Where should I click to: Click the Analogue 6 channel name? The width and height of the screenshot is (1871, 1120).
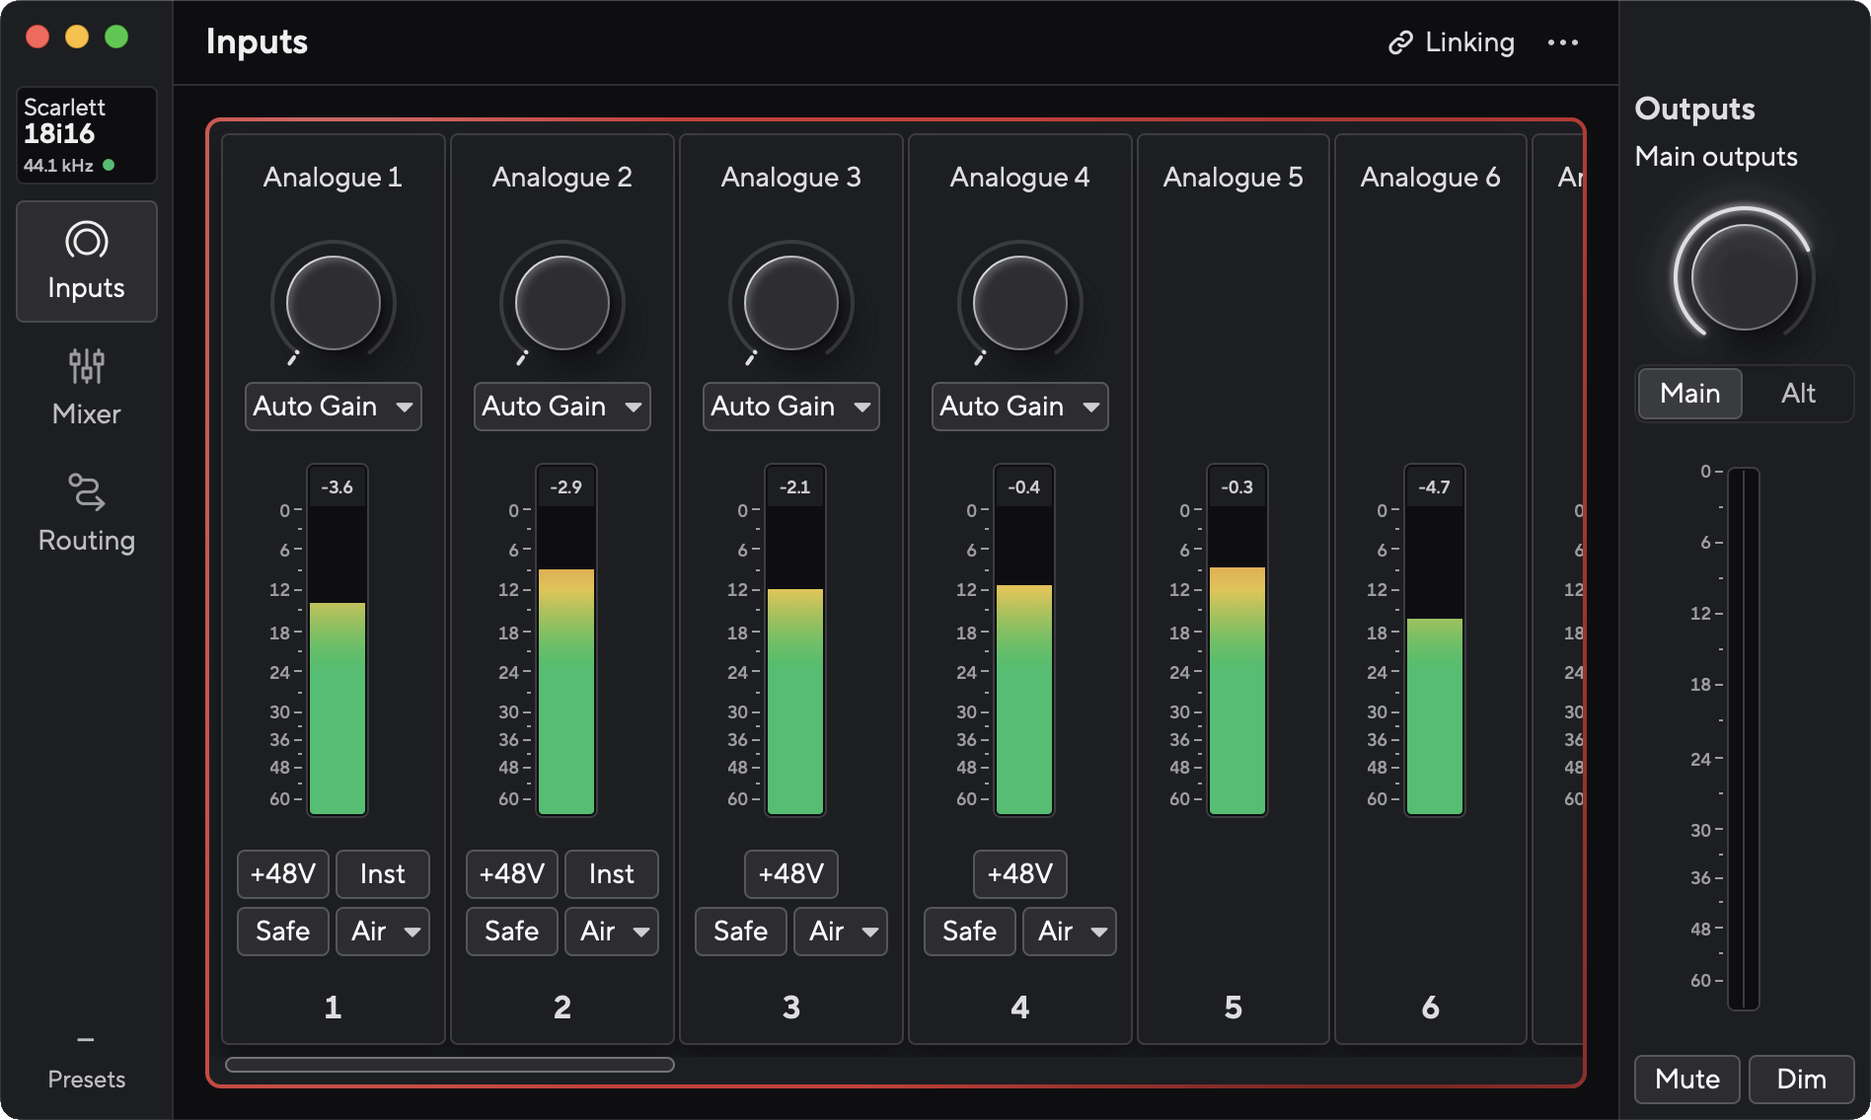click(x=1431, y=178)
